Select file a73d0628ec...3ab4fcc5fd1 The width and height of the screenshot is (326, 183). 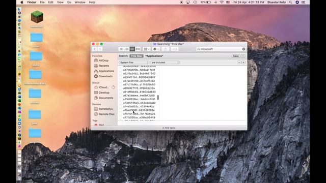point(139,99)
